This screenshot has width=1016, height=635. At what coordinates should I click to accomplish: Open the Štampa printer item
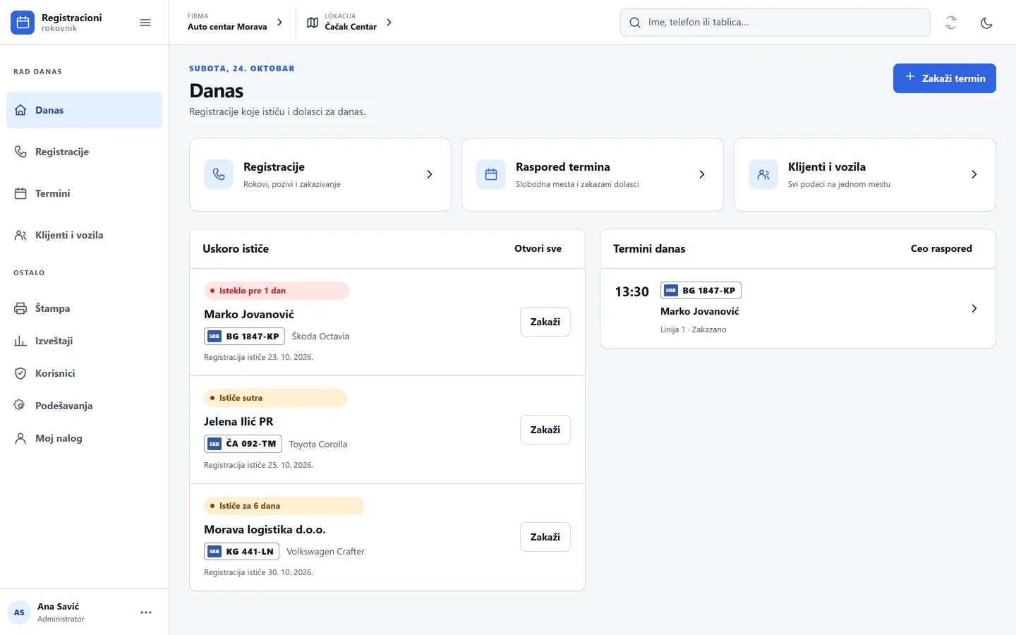[84, 308]
